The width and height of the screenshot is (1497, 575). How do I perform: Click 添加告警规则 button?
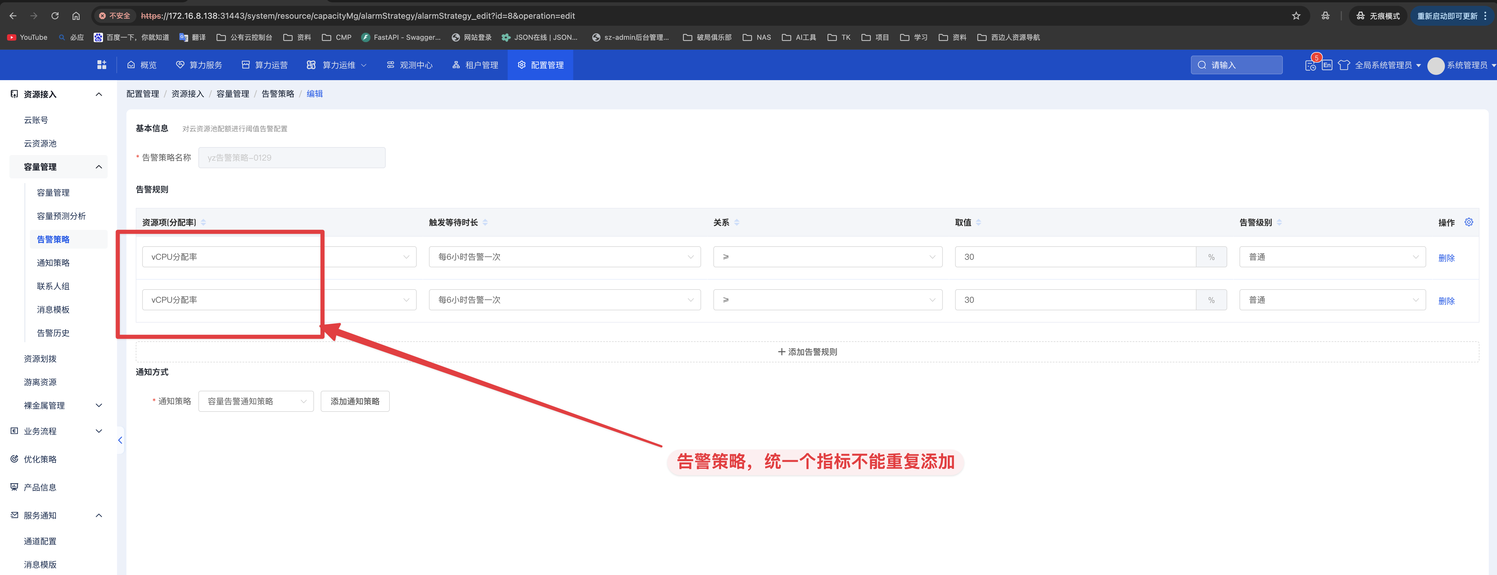(x=807, y=352)
